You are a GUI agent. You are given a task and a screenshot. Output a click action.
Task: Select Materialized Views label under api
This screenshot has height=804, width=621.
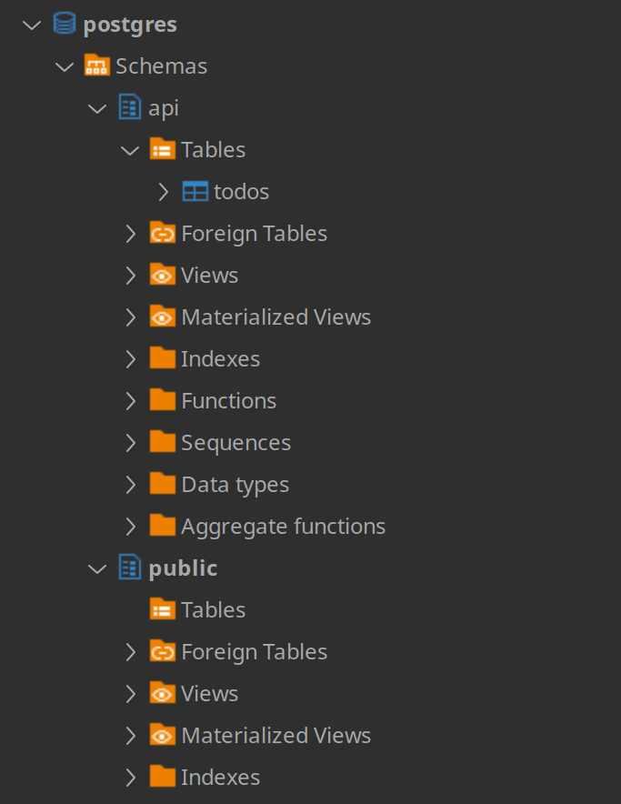[276, 317]
